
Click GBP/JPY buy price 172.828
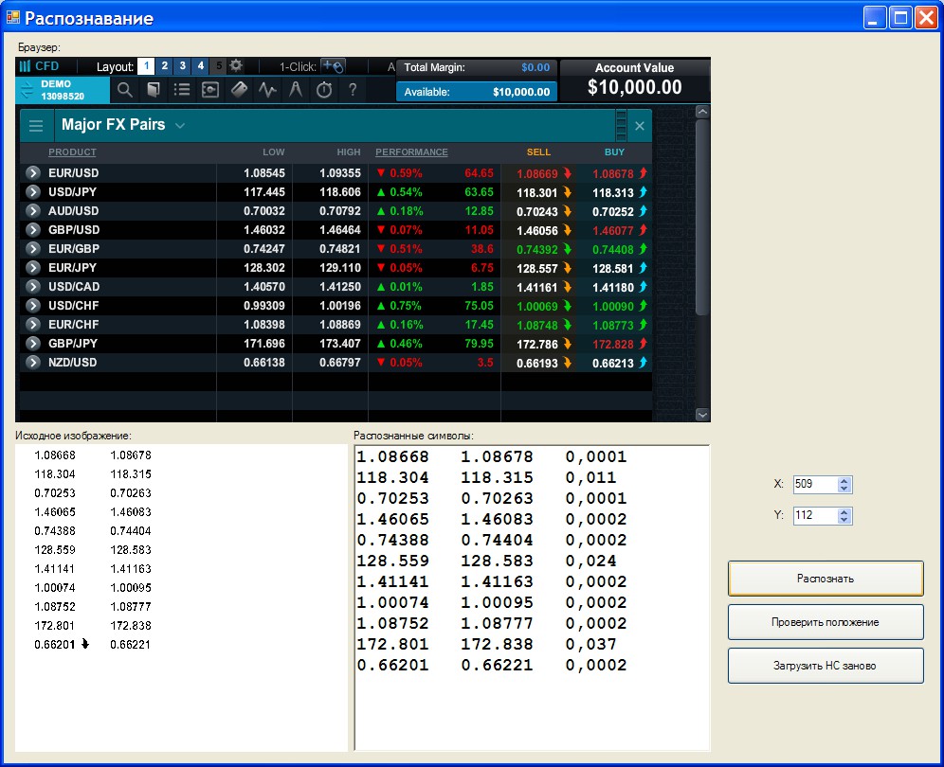tap(613, 344)
